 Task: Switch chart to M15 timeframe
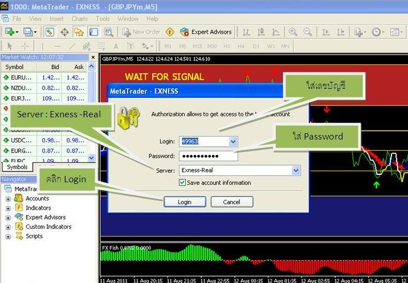[x=197, y=46]
